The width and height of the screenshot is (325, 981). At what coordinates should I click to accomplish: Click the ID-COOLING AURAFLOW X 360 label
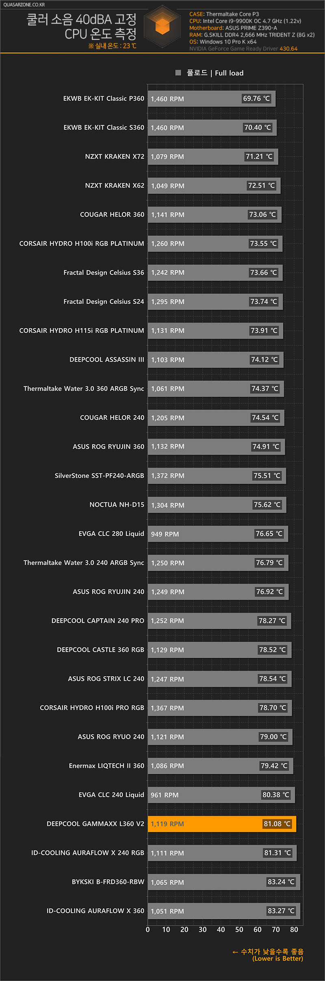click(95, 911)
